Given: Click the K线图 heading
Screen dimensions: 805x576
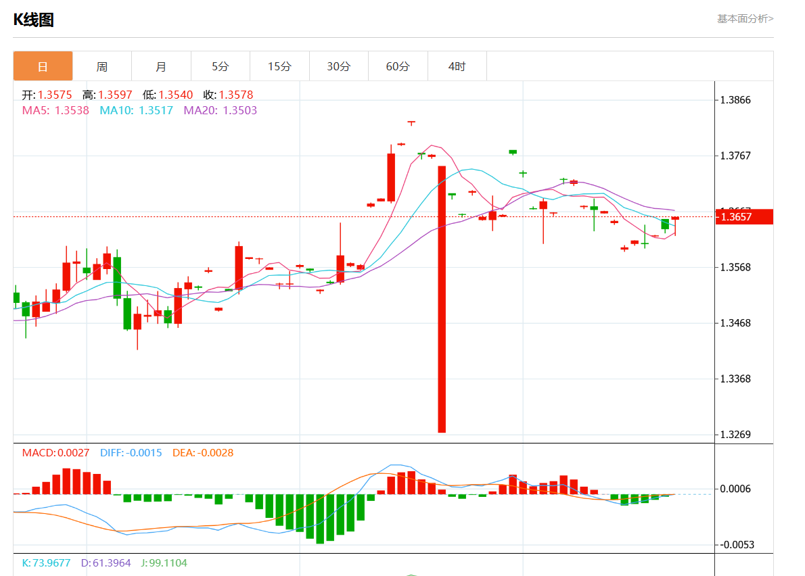Looking at the screenshot, I should point(33,20).
